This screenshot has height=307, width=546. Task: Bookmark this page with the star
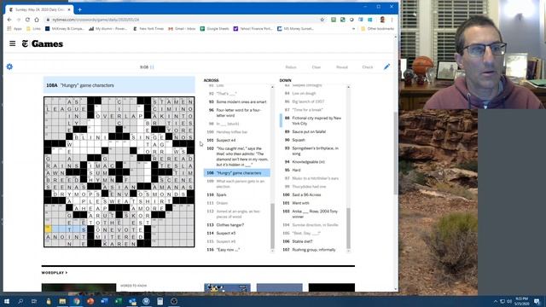tap(322, 20)
